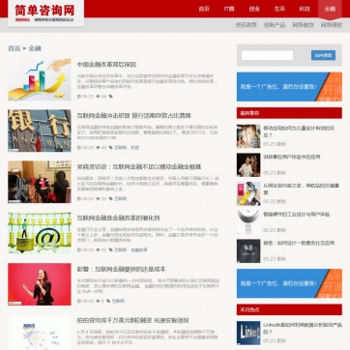This screenshot has height=350, width=350.
Task: Open the 拍拍贷 article thumbnail
Action: click(x=40, y=333)
